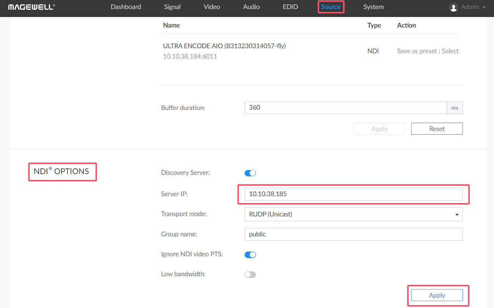This screenshot has height=308, width=494.
Task: Click the Magewell logo
Action: 31,7
